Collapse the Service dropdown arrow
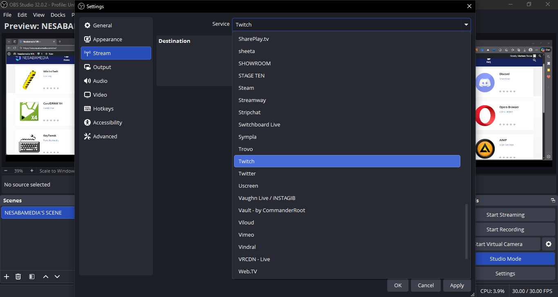Viewport: 558px width, 297px height. [466, 25]
